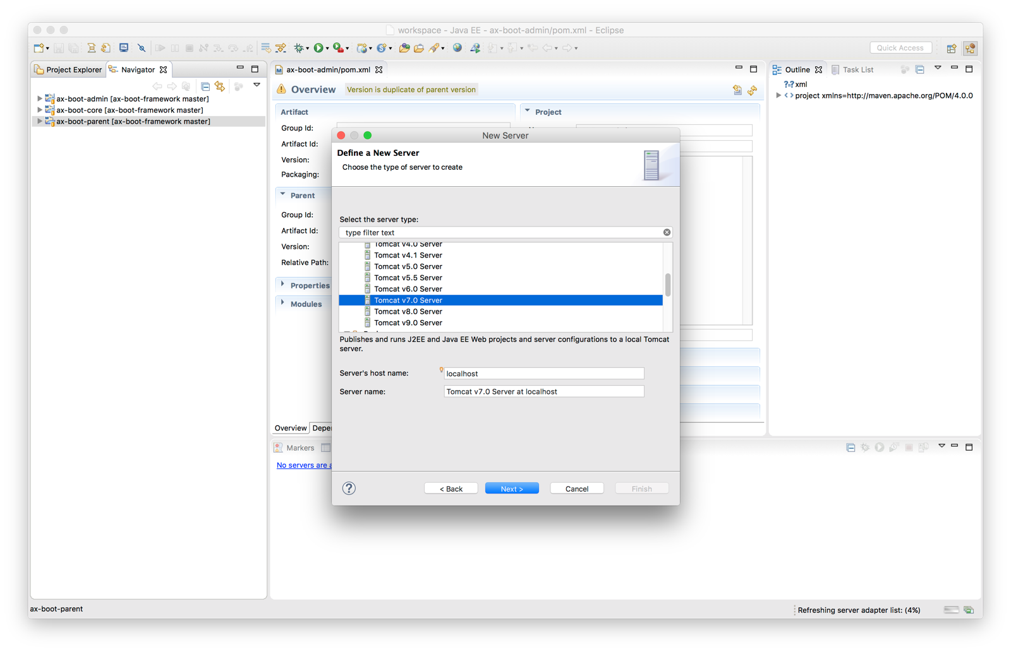Viewport: 1011px width, 652px height.
Task: Click the New Java Class icon in toolbar
Action: (x=381, y=48)
